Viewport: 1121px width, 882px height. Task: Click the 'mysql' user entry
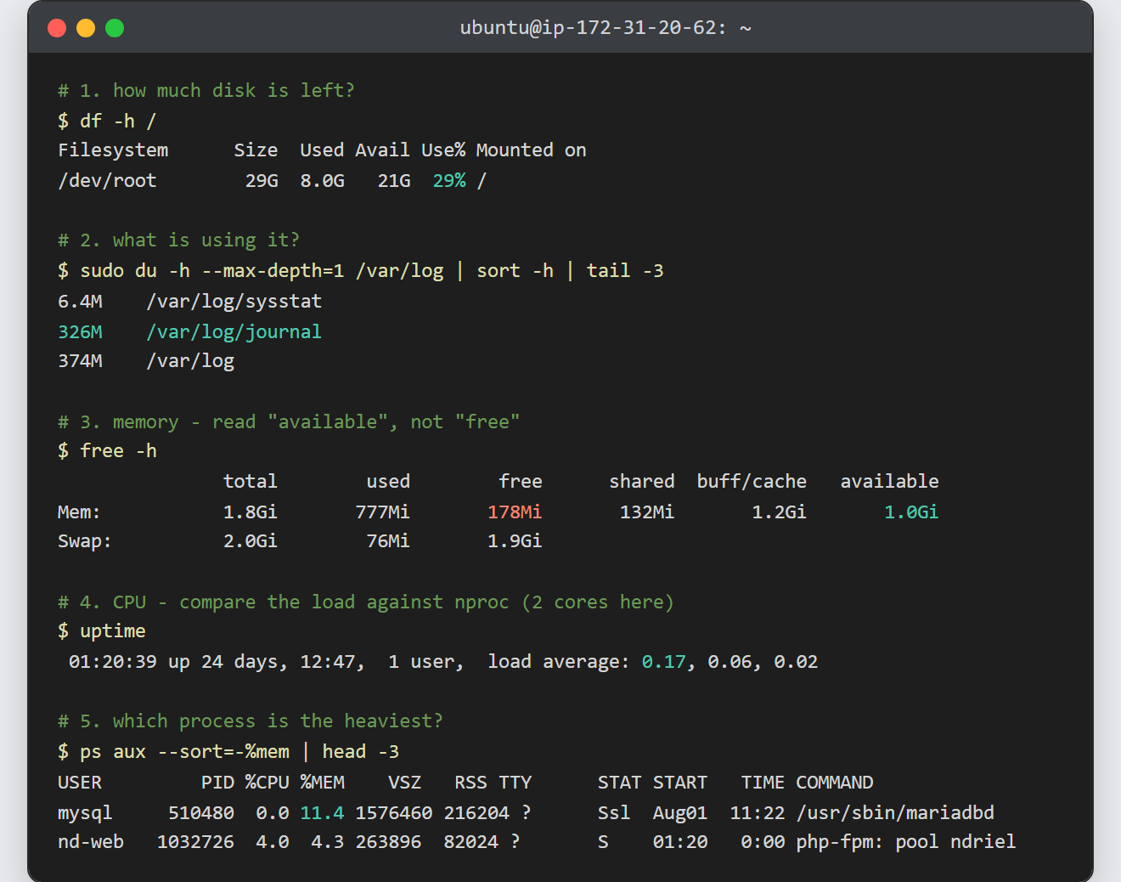click(85, 813)
